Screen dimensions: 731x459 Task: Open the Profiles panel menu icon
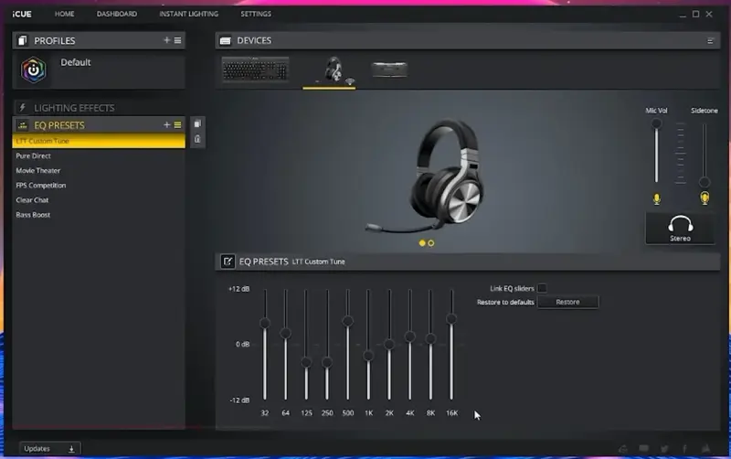[x=177, y=40]
